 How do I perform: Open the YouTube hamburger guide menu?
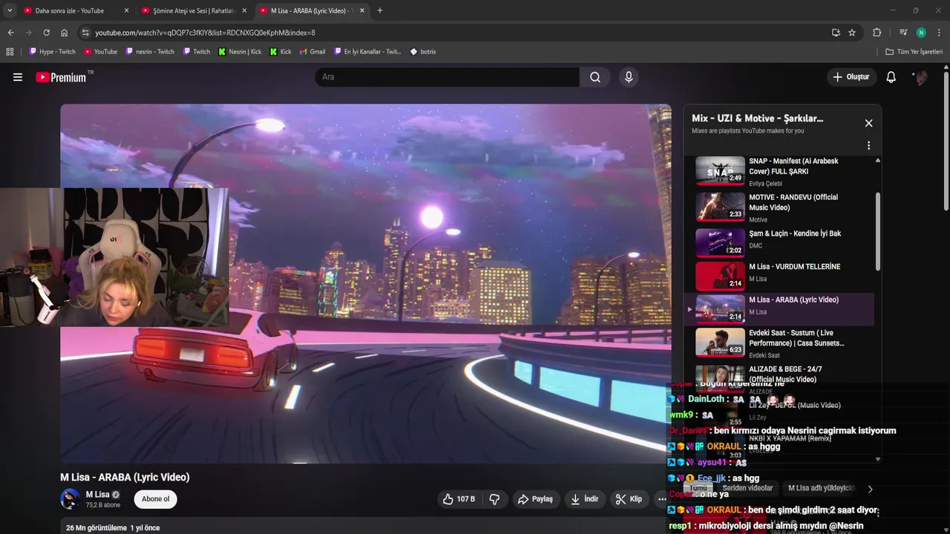tap(18, 77)
